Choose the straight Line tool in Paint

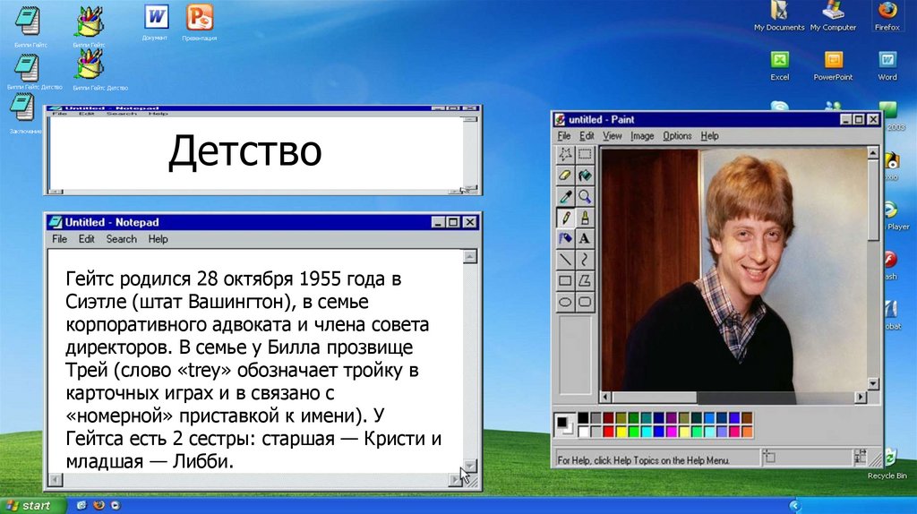565,260
